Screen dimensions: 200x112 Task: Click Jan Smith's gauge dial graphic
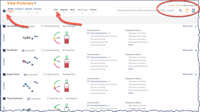(57, 38)
